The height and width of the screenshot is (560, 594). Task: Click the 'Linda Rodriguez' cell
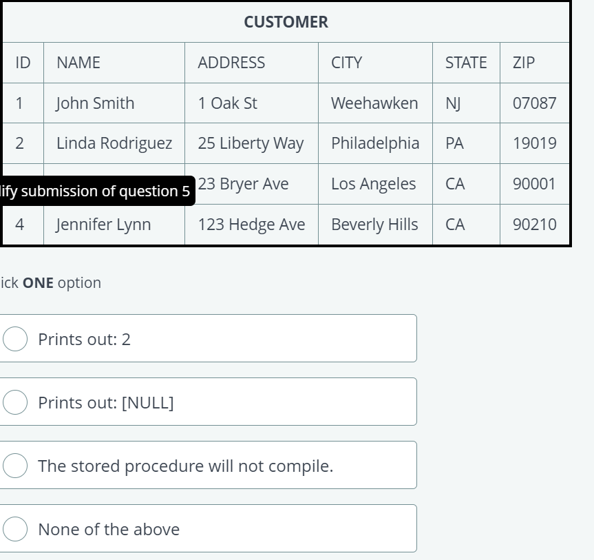click(114, 143)
